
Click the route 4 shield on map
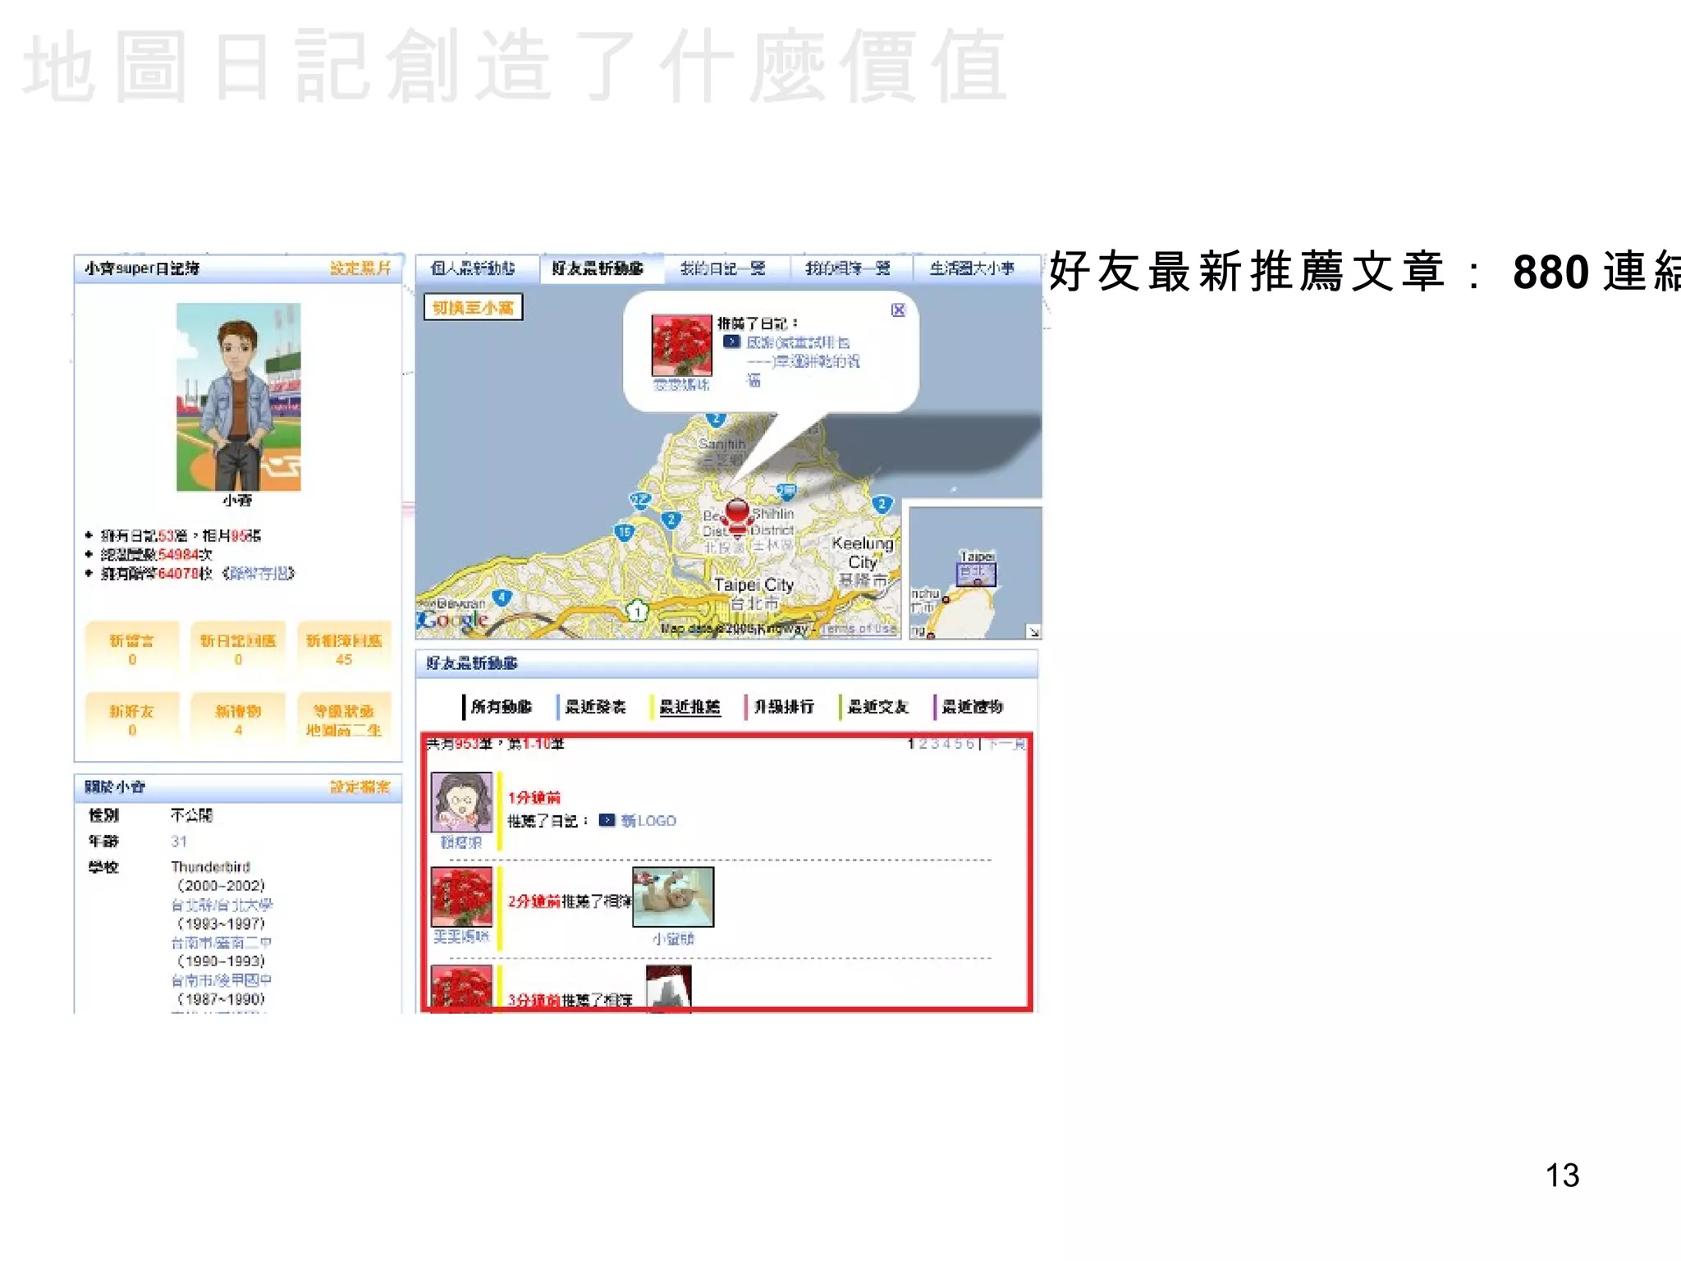tap(502, 598)
